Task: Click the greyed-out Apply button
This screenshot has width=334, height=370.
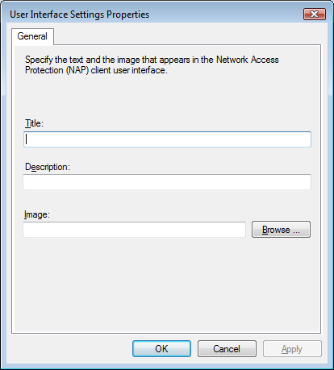Action: point(292,349)
